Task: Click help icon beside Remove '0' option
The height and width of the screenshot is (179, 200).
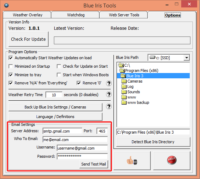Action: [109, 83]
